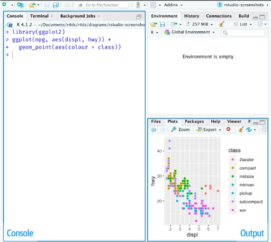271x242 pixels.
Task: Click the "Environment is empty" text
Action: coord(208,57)
